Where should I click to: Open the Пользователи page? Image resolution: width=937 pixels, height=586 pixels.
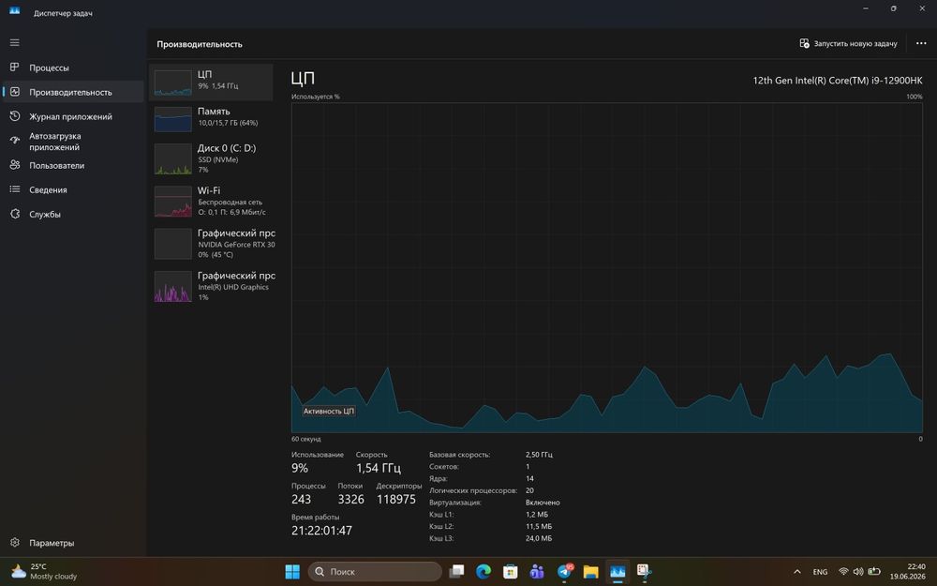click(x=73, y=166)
